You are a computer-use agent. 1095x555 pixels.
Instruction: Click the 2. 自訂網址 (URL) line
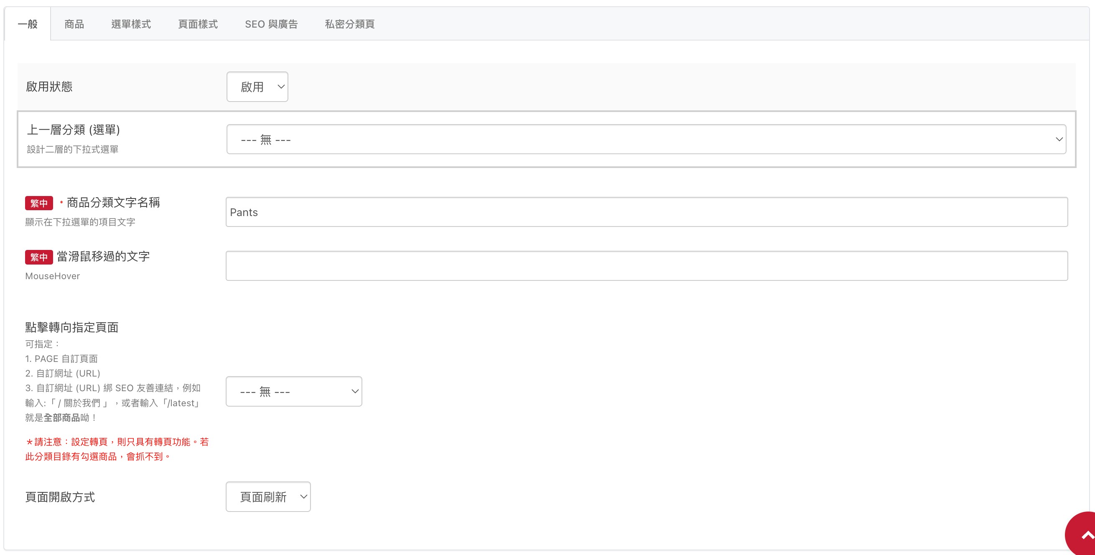pyautogui.click(x=63, y=374)
